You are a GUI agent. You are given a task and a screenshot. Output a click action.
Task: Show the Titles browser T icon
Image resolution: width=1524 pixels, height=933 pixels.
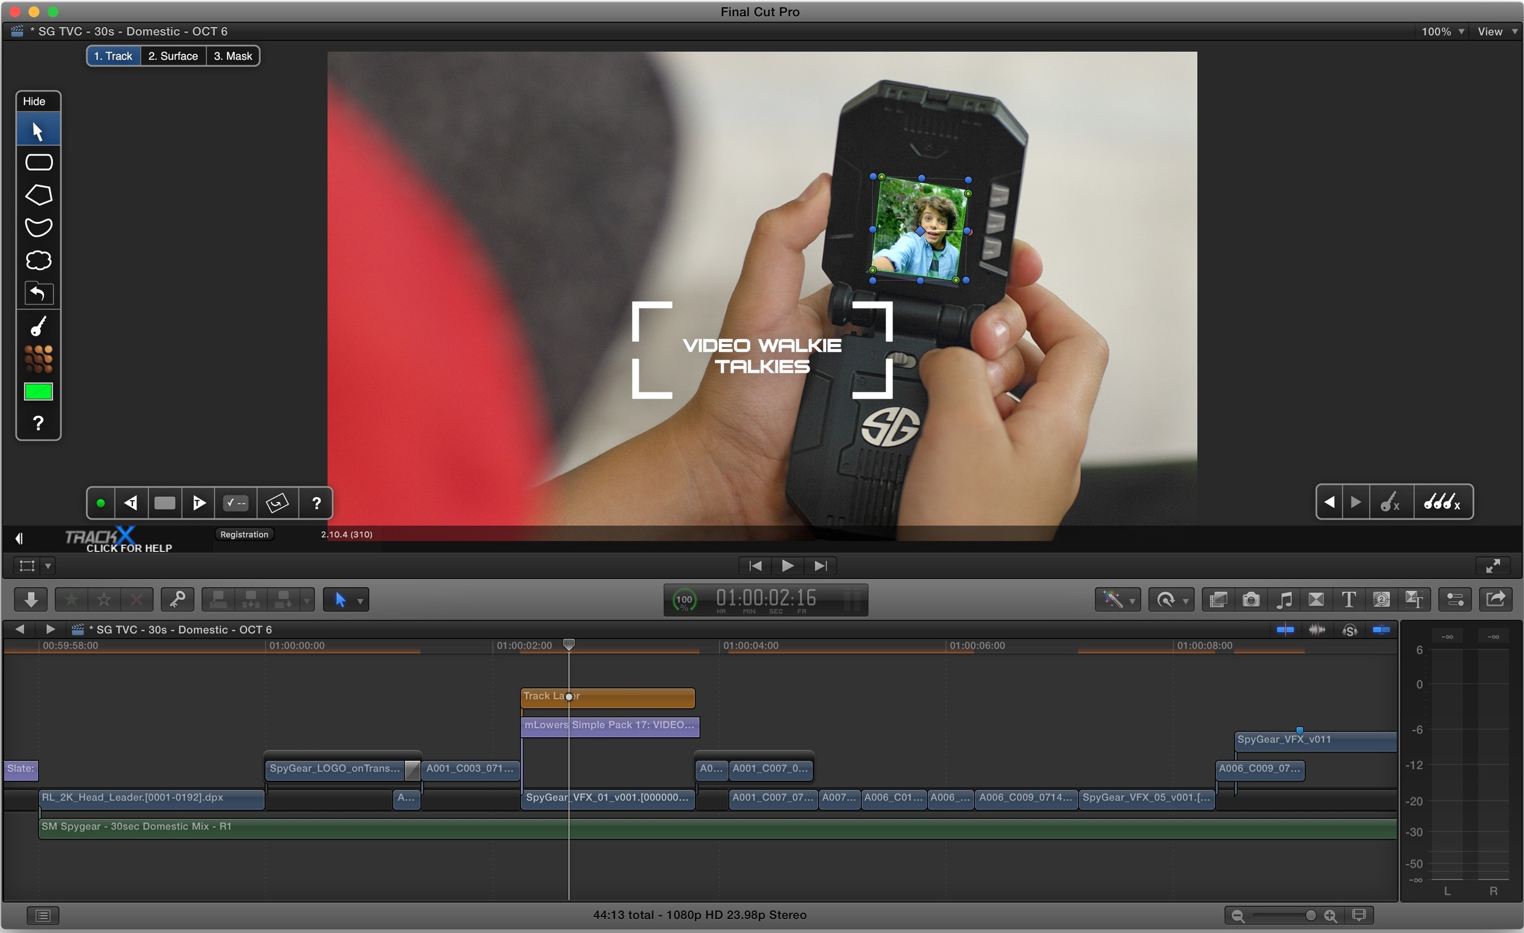(x=1349, y=599)
